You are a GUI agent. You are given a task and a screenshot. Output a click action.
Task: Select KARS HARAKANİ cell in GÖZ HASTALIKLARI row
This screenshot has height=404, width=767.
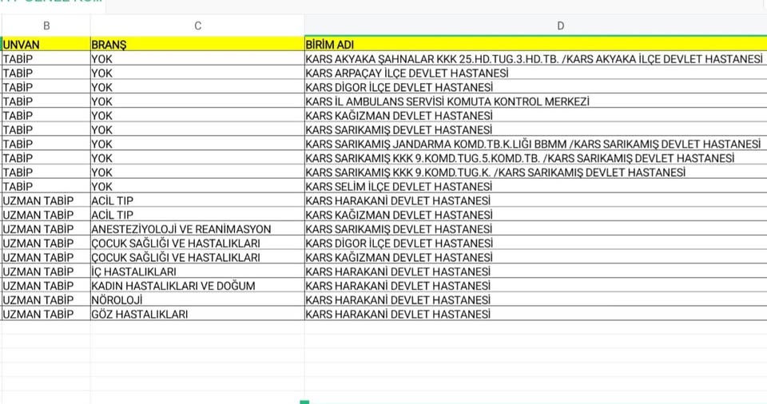[x=535, y=314]
